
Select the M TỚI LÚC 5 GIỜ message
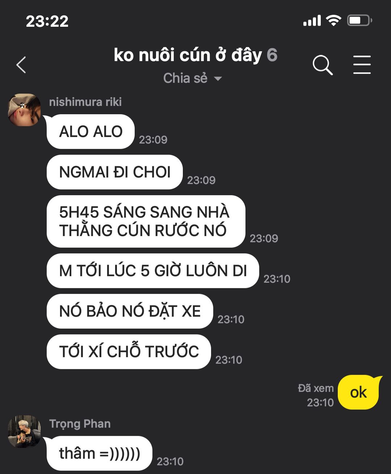(x=153, y=271)
